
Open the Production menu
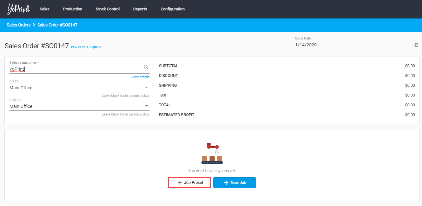coord(73,9)
